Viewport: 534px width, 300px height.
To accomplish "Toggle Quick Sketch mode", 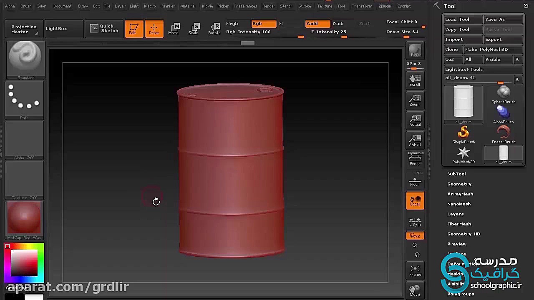I will pos(104,28).
